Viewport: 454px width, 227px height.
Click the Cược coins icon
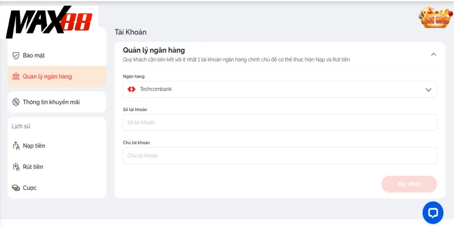click(x=16, y=188)
